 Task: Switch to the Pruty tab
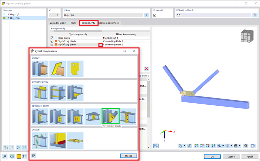pyautogui.click(x=74, y=23)
